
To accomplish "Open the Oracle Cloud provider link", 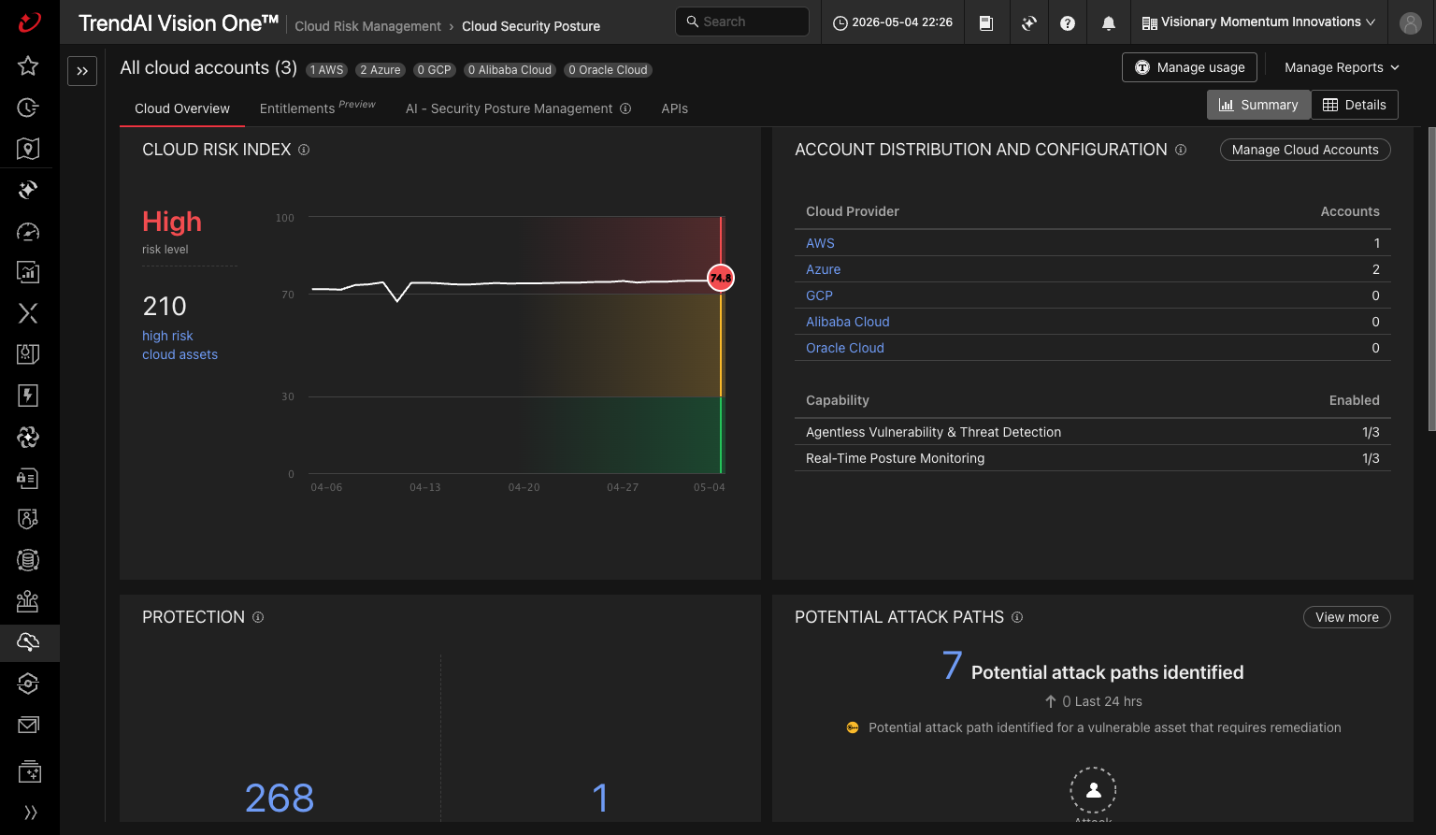I will point(844,348).
